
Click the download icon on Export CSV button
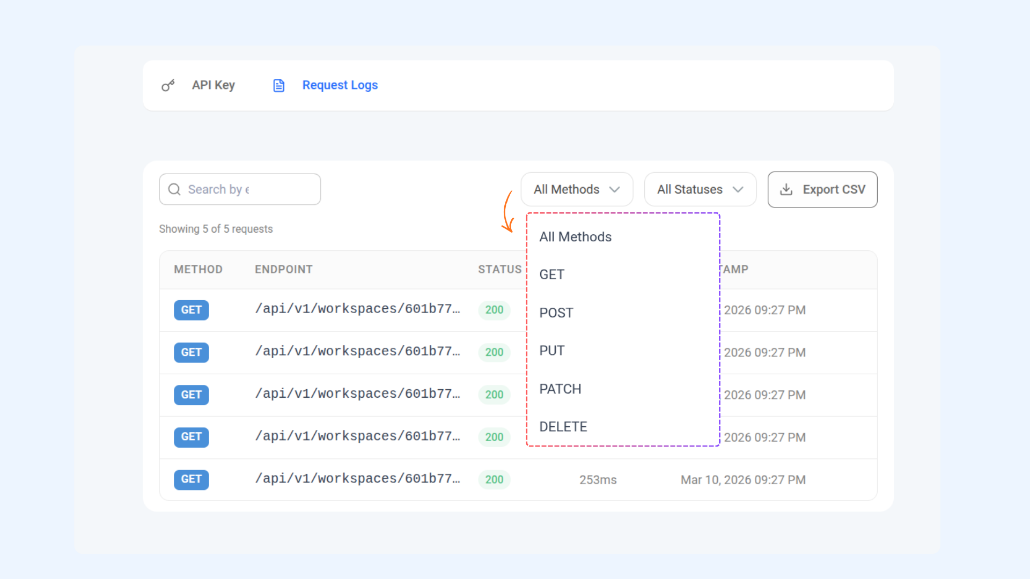pyautogui.click(x=786, y=189)
